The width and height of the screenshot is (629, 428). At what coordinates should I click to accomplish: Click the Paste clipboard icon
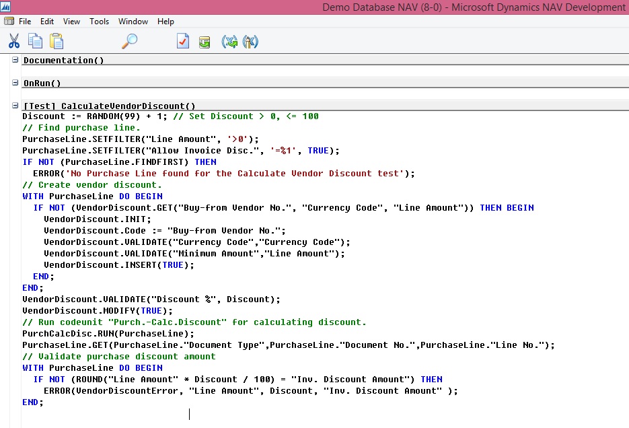[57, 42]
